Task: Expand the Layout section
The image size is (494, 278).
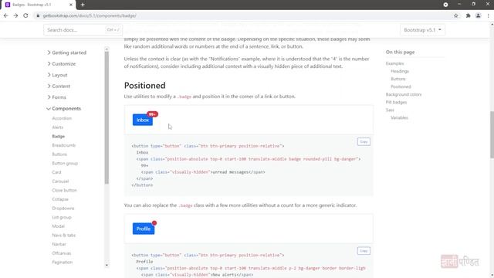Action: click(x=57, y=75)
